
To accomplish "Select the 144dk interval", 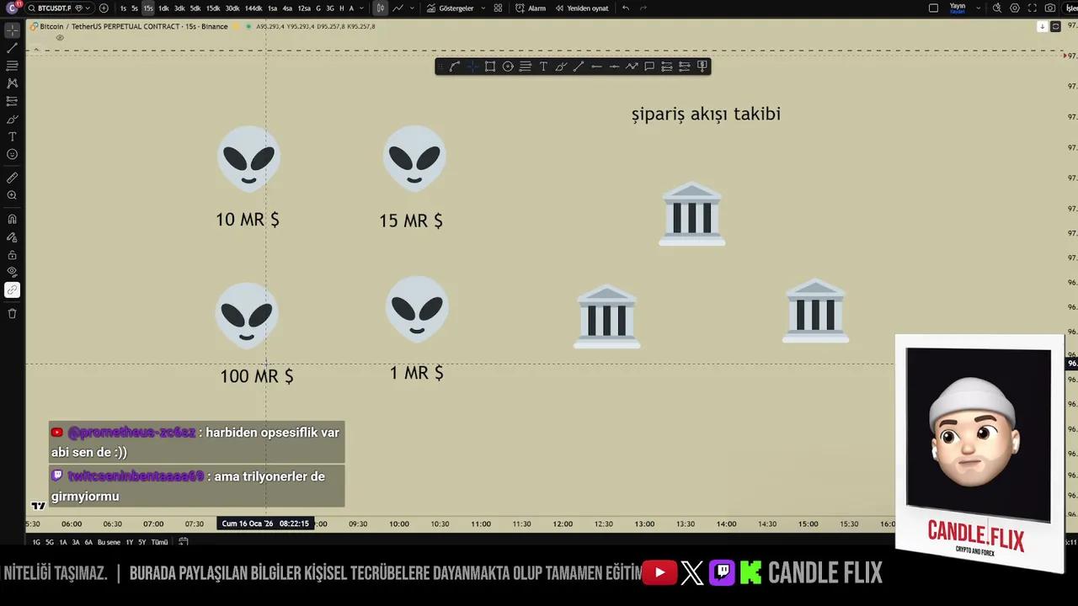I will coord(253,8).
